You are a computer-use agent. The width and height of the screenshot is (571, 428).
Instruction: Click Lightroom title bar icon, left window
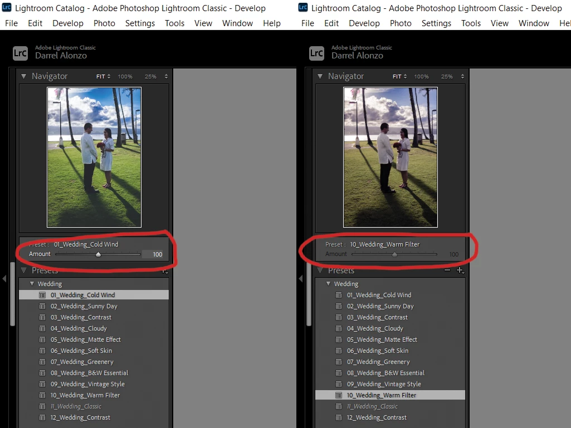(x=7, y=7)
